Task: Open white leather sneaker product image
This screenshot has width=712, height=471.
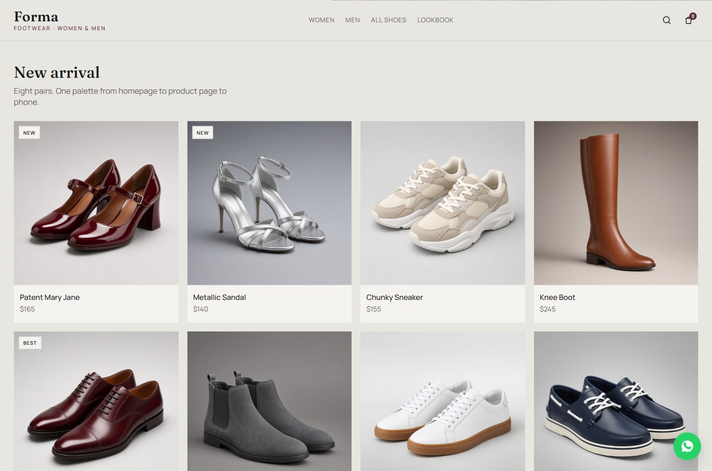Action: 443,401
